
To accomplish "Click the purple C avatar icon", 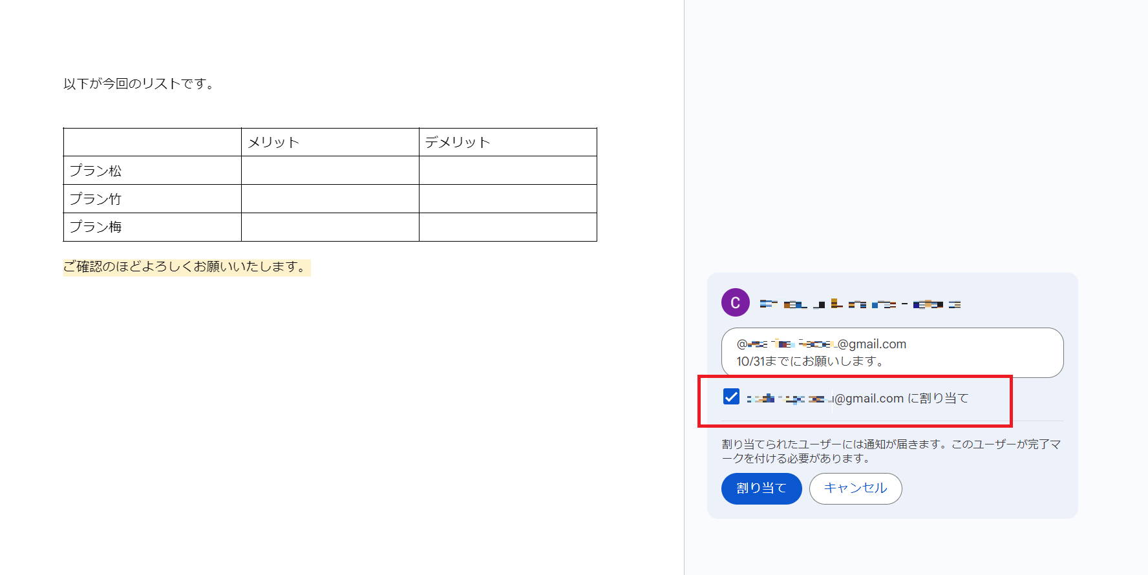I will tap(735, 302).
